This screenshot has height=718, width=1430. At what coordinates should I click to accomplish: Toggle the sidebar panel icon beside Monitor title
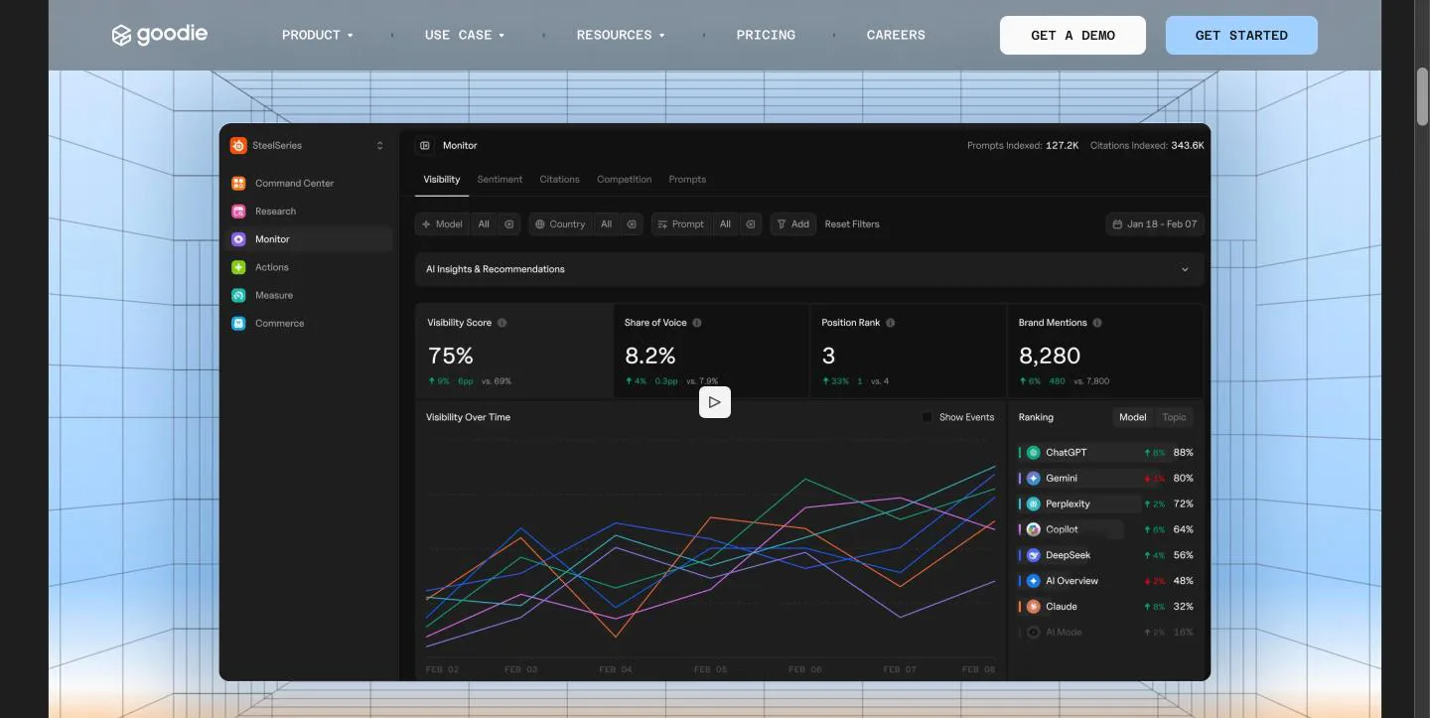coord(425,146)
